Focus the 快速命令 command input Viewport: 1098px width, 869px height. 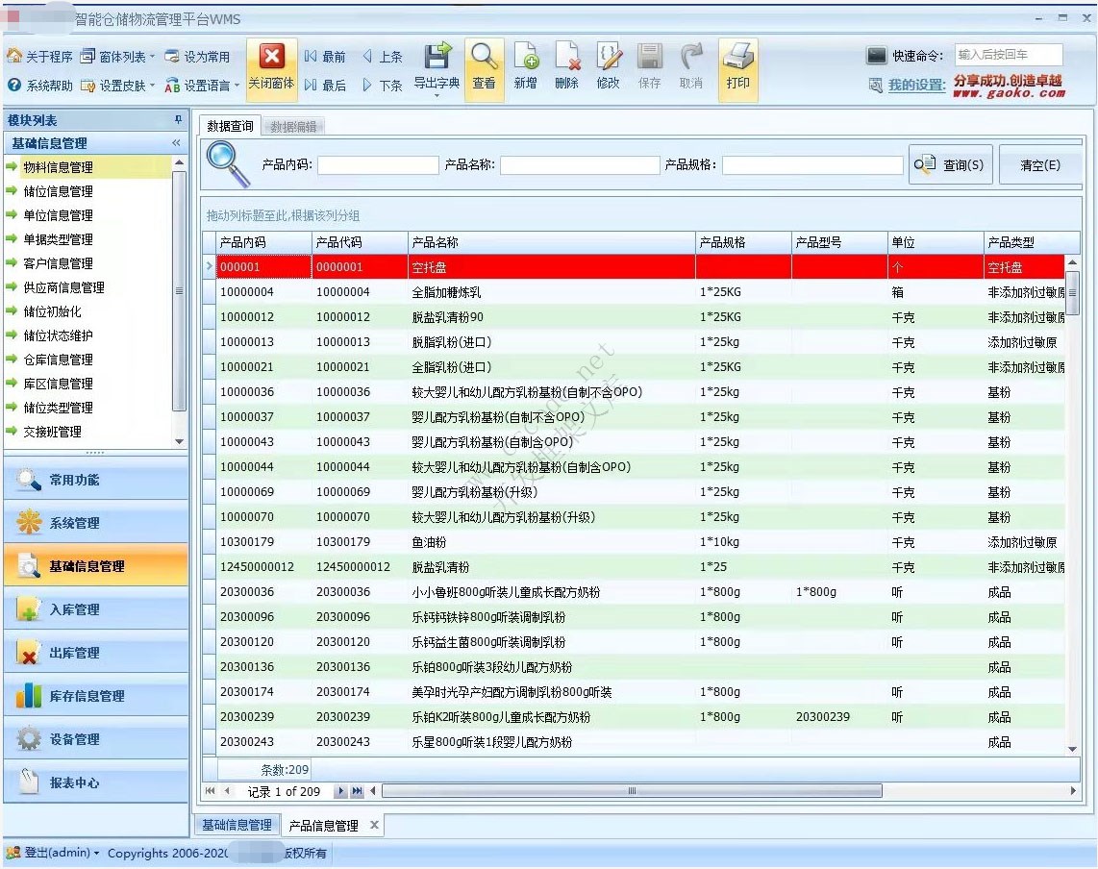pos(1009,55)
